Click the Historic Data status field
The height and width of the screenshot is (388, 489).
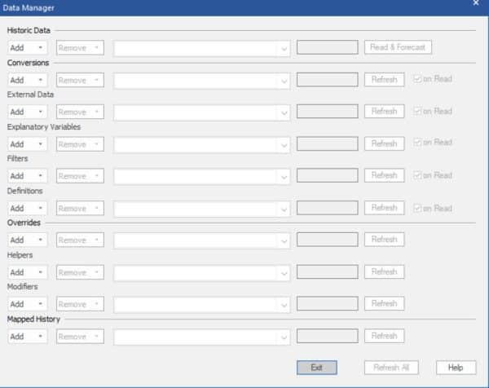[x=328, y=47]
